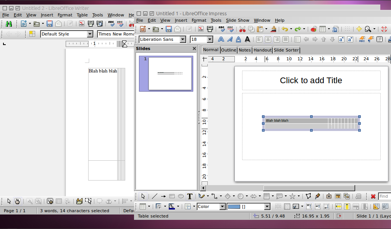
Task: Select the Rectangle drawing tool
Action: click(x=171, y=196)
